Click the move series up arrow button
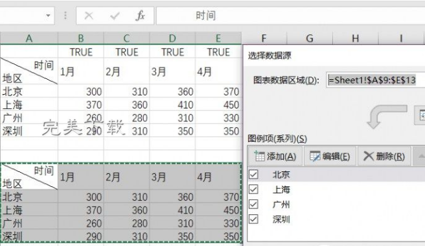The image size is (425, 246). [419, 156]
